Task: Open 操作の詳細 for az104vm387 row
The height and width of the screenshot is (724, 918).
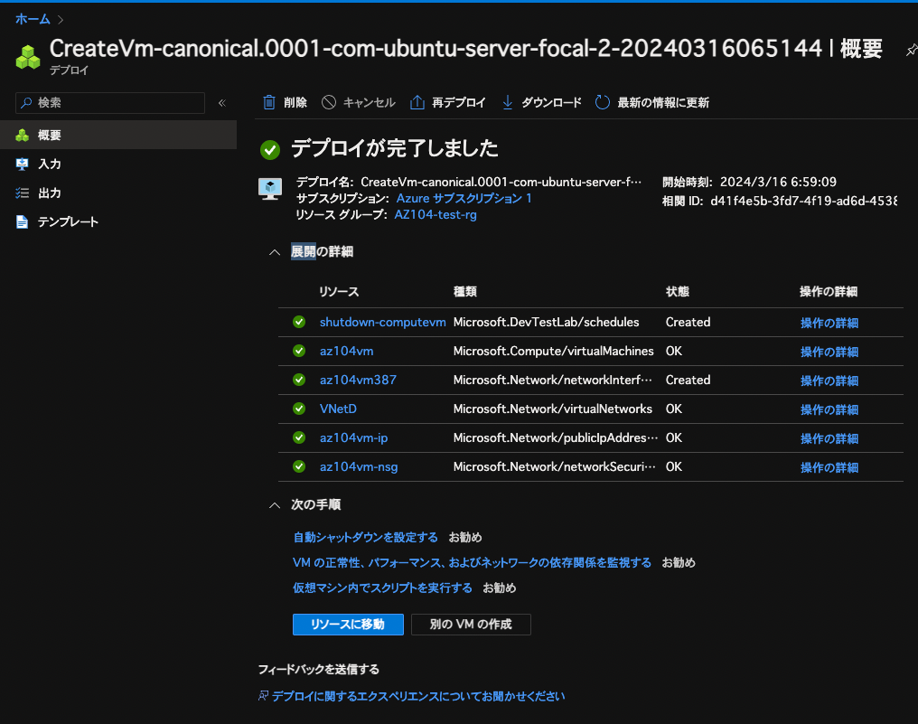Action: tap(829, 381)
